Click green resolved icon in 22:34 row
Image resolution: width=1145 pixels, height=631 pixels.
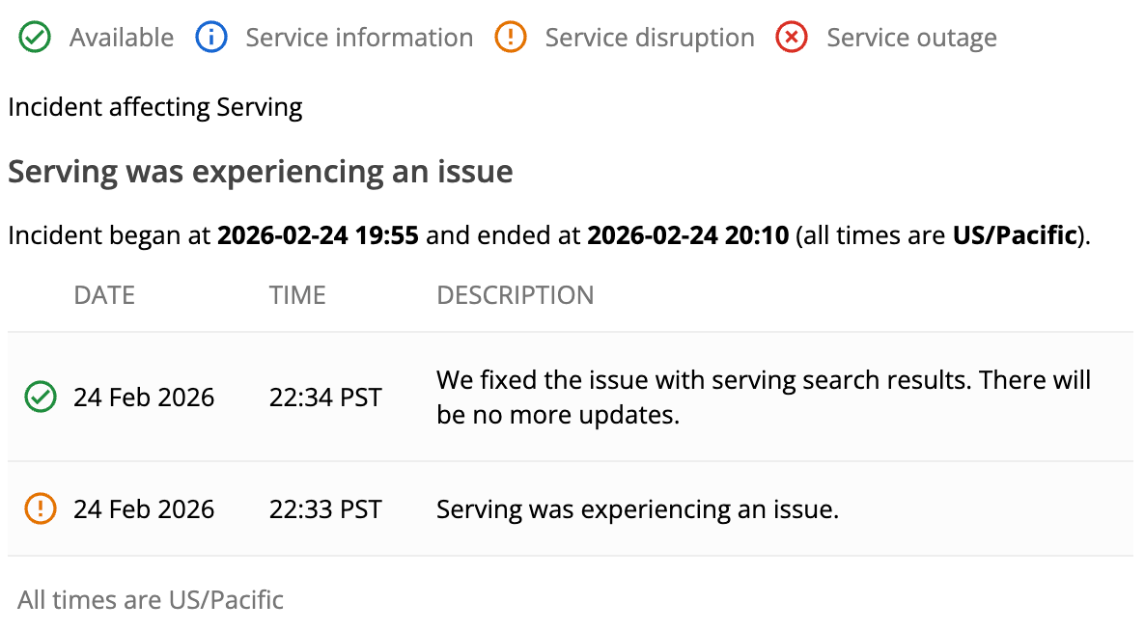pyautogui.click(x=40, y=397)
